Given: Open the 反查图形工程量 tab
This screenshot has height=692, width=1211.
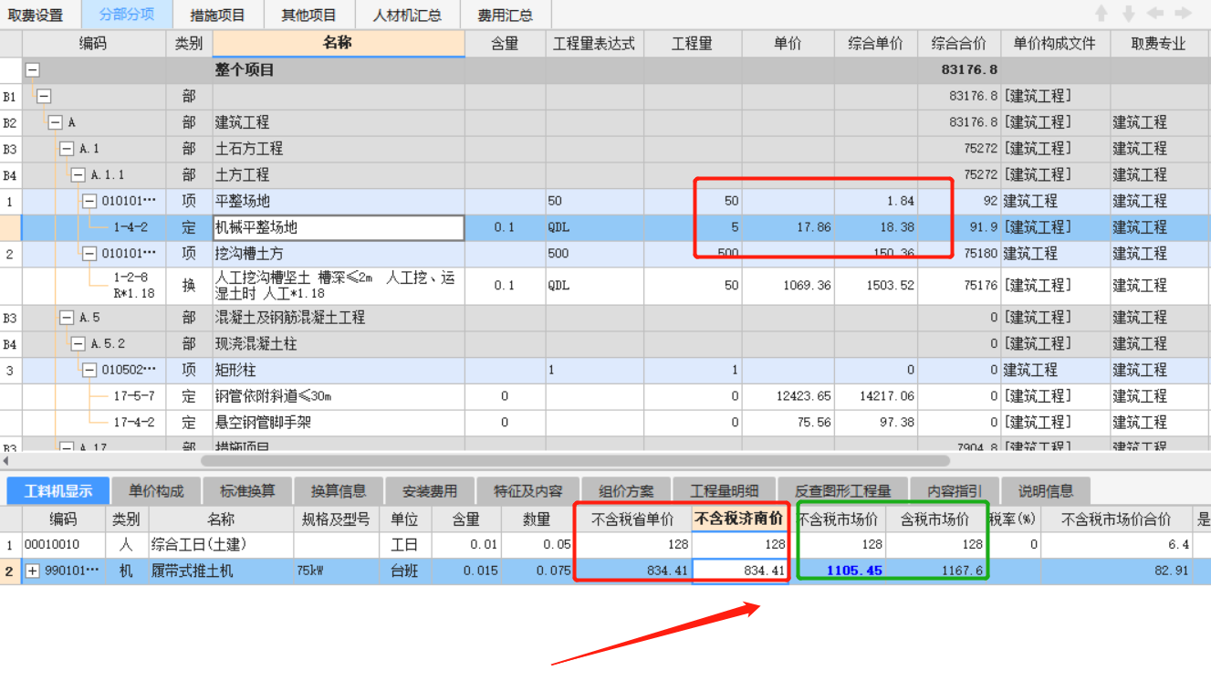Looking at the screenshot, I should click(842, 491).
